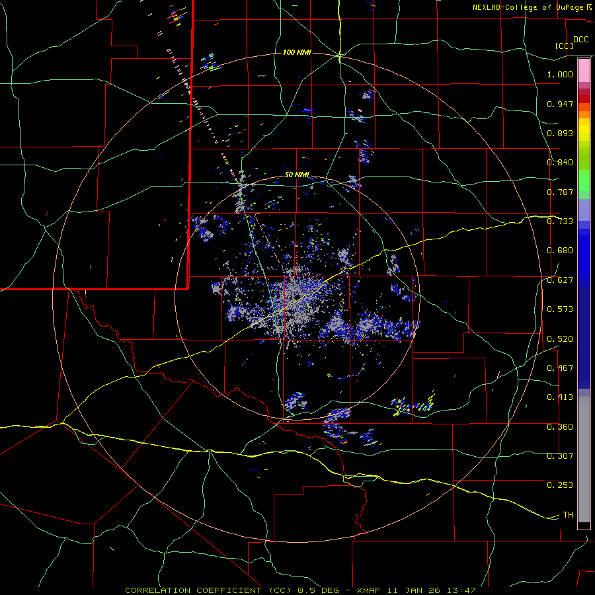The image size is (595, 595).
Task: Click the NEXLAB-College of DuPage credit text
Action: pos(532,7)
